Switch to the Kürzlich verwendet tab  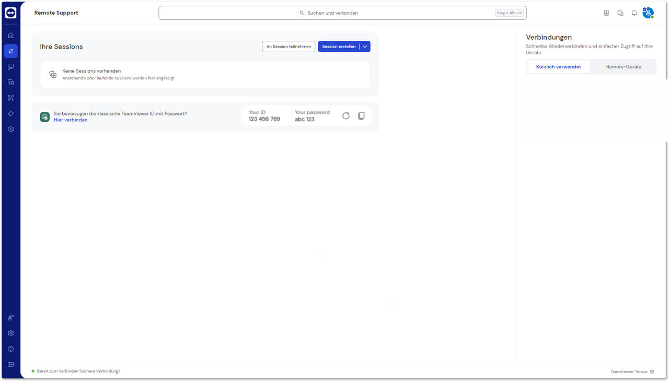[x=558, y=66]
